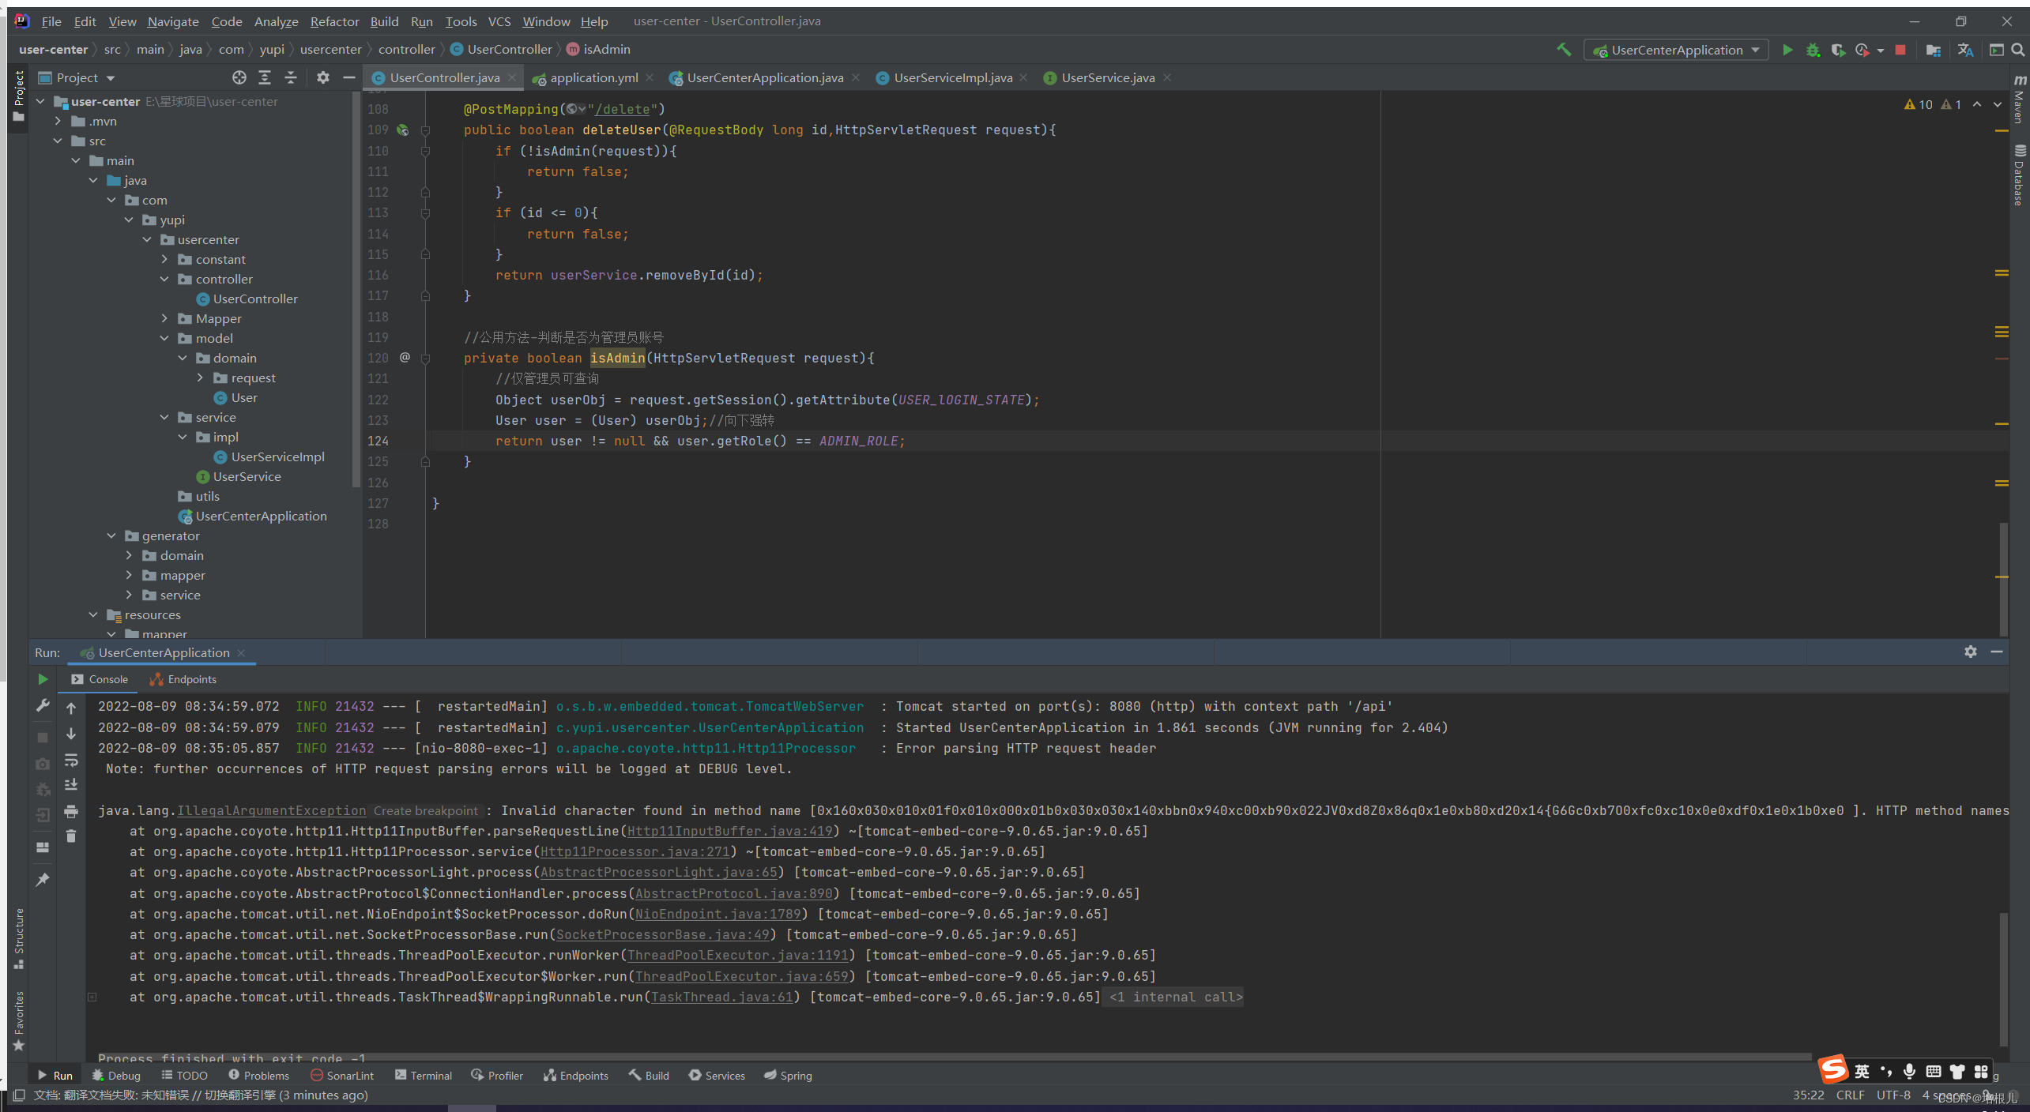
Task: Stop the running application with red square
Action: (x=1900, y=50)
